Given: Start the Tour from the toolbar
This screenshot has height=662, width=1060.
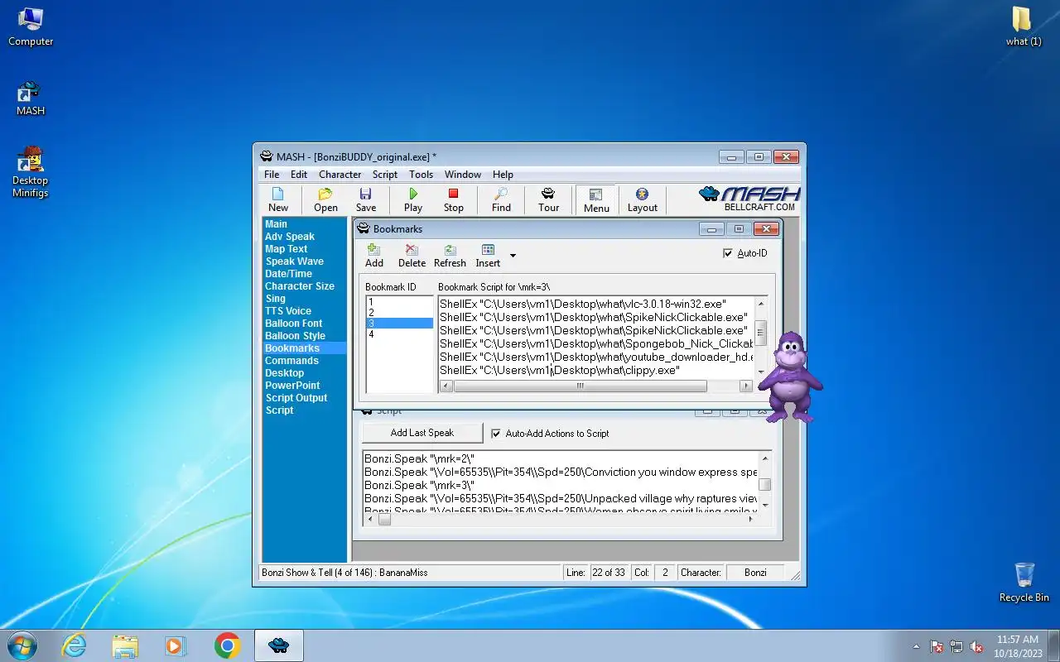Looking at the screenshot, I should coord(548,199).
